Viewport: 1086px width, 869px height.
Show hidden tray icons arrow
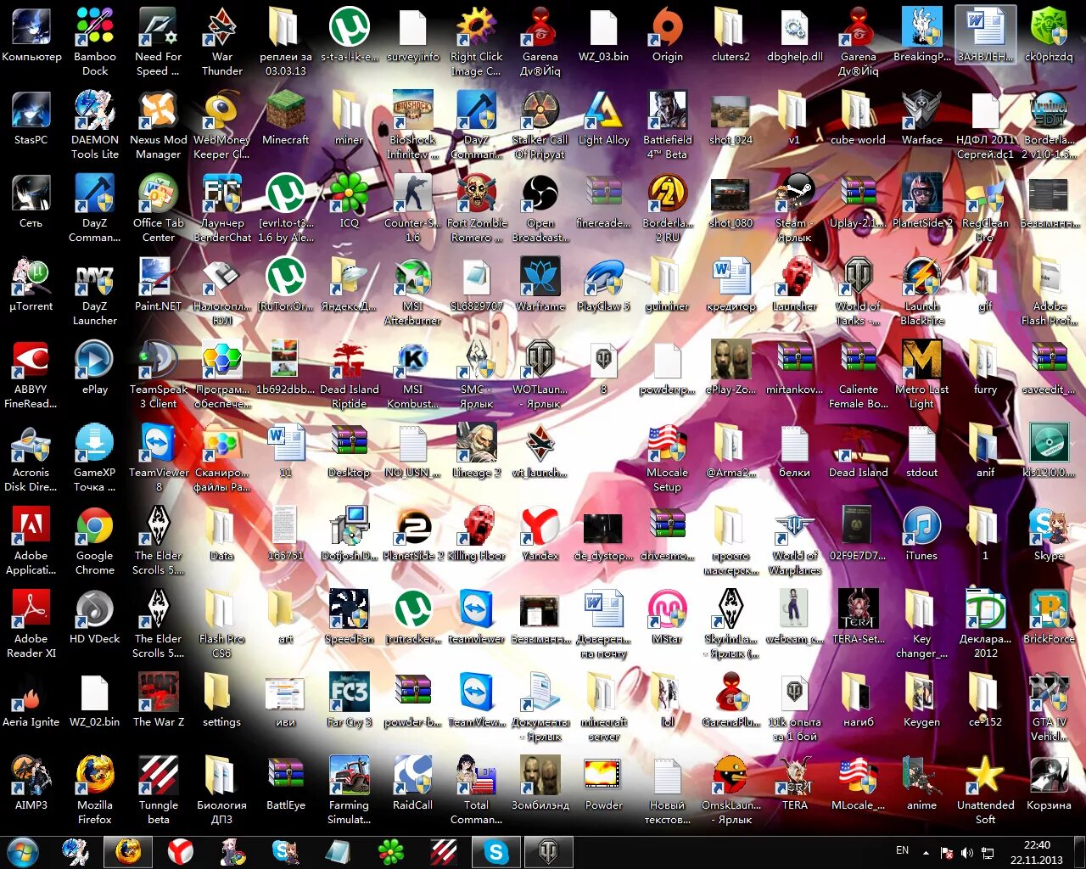(x=926, y=852)
